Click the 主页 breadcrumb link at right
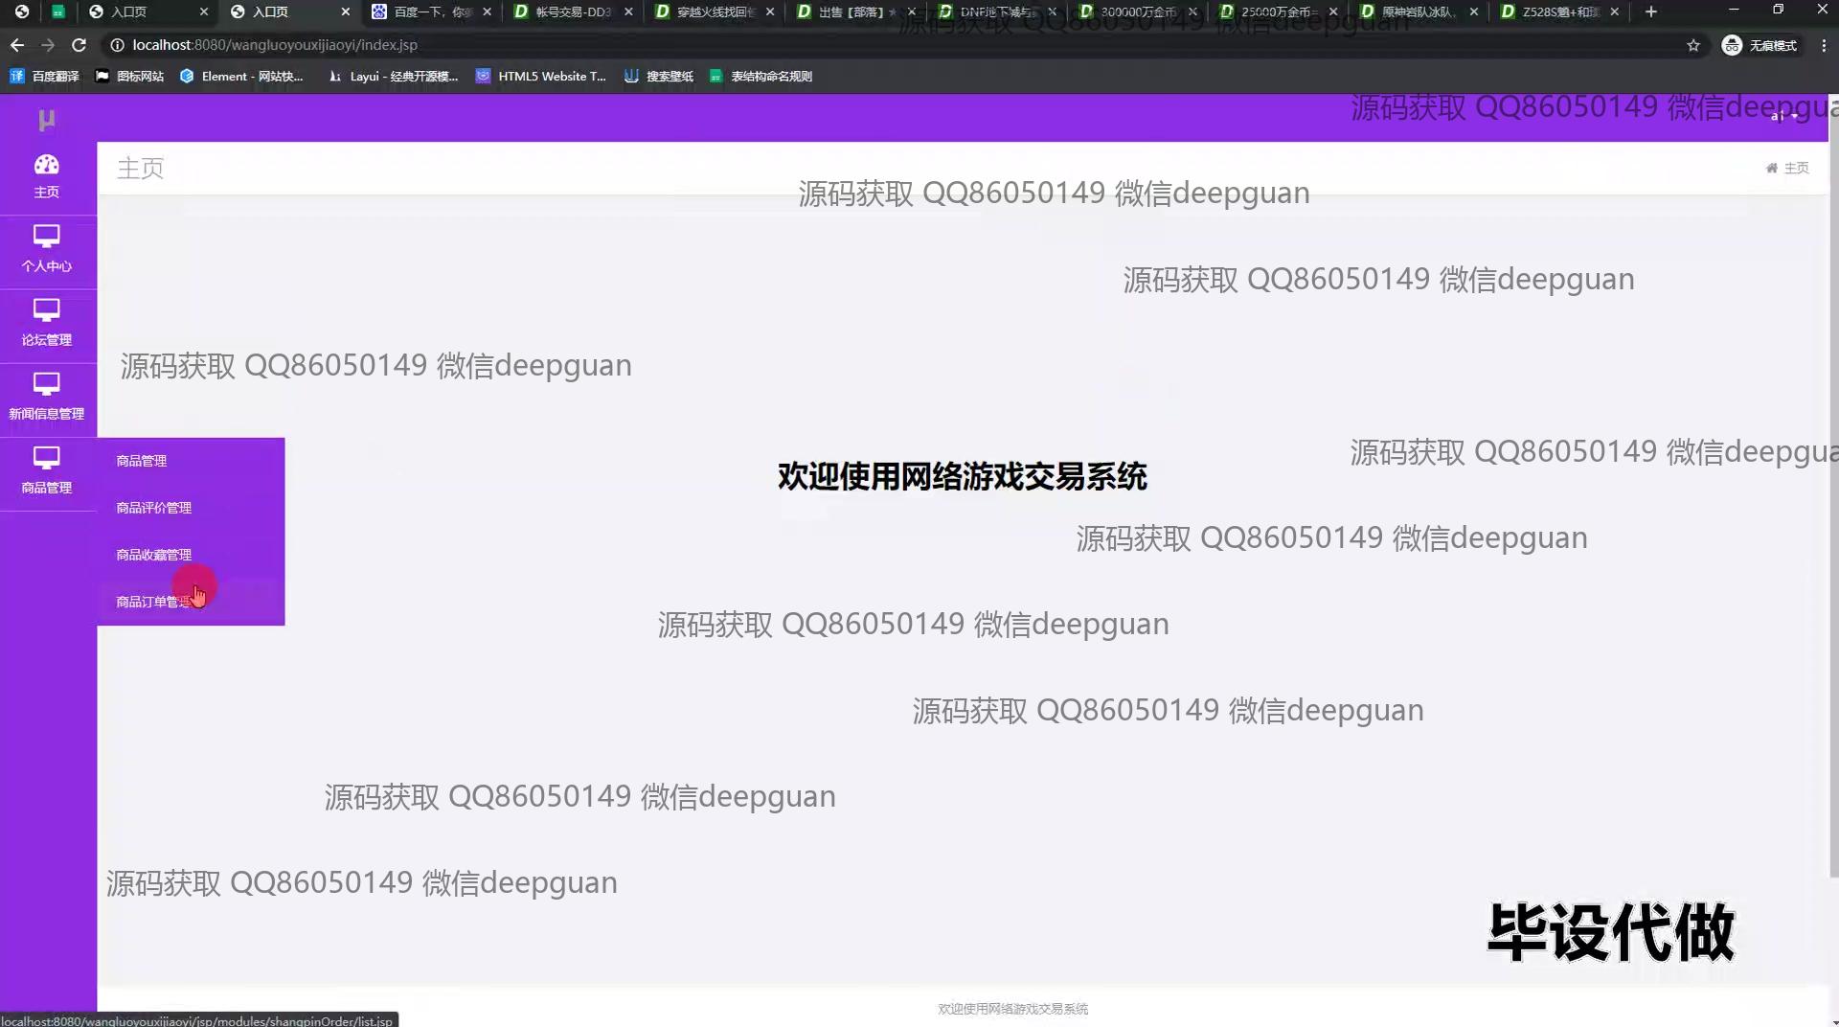 (1795, 168)
